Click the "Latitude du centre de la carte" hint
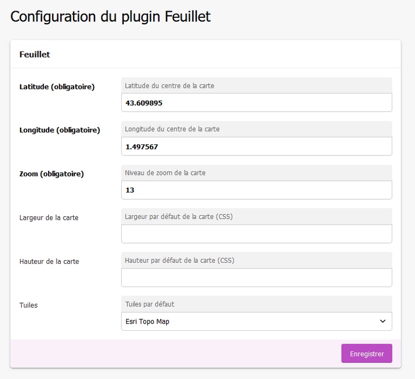Screen dimensions: 415x379 pos(169,86)
